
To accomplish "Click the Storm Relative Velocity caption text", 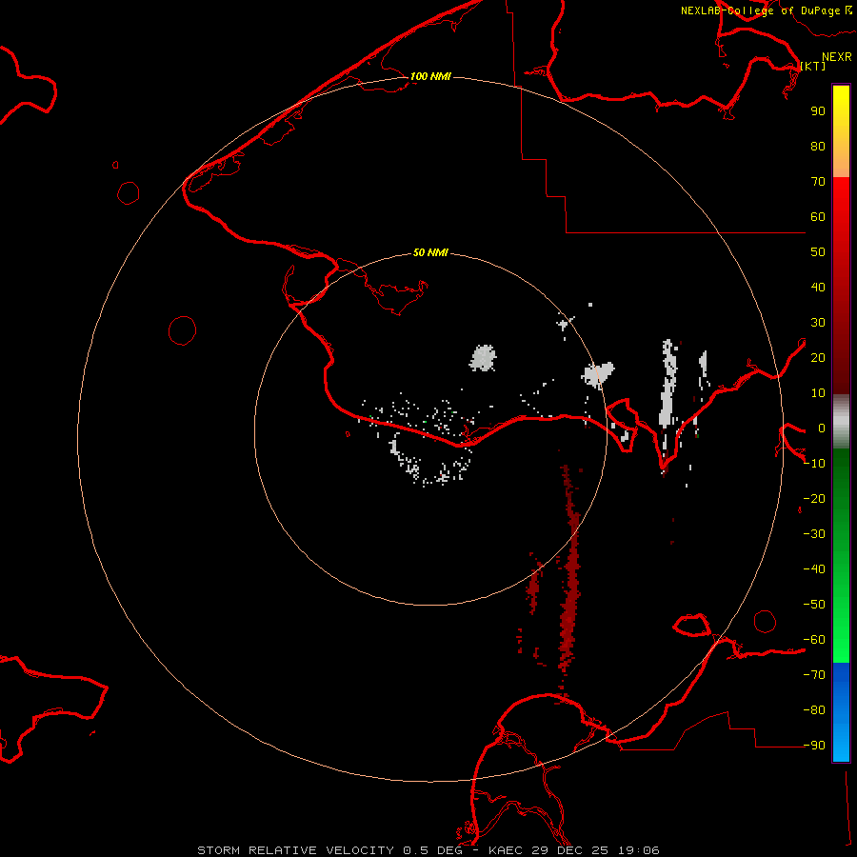I will click(x=428, y=850).
